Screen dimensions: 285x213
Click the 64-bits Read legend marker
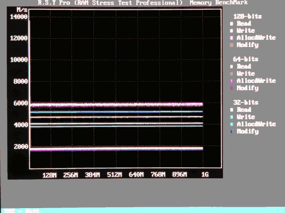pos(232,67)
